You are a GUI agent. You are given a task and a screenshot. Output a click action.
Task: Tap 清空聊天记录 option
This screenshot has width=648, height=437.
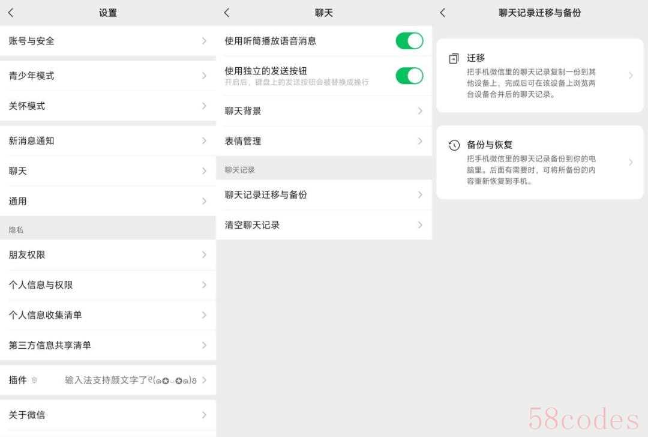(324, 225)
